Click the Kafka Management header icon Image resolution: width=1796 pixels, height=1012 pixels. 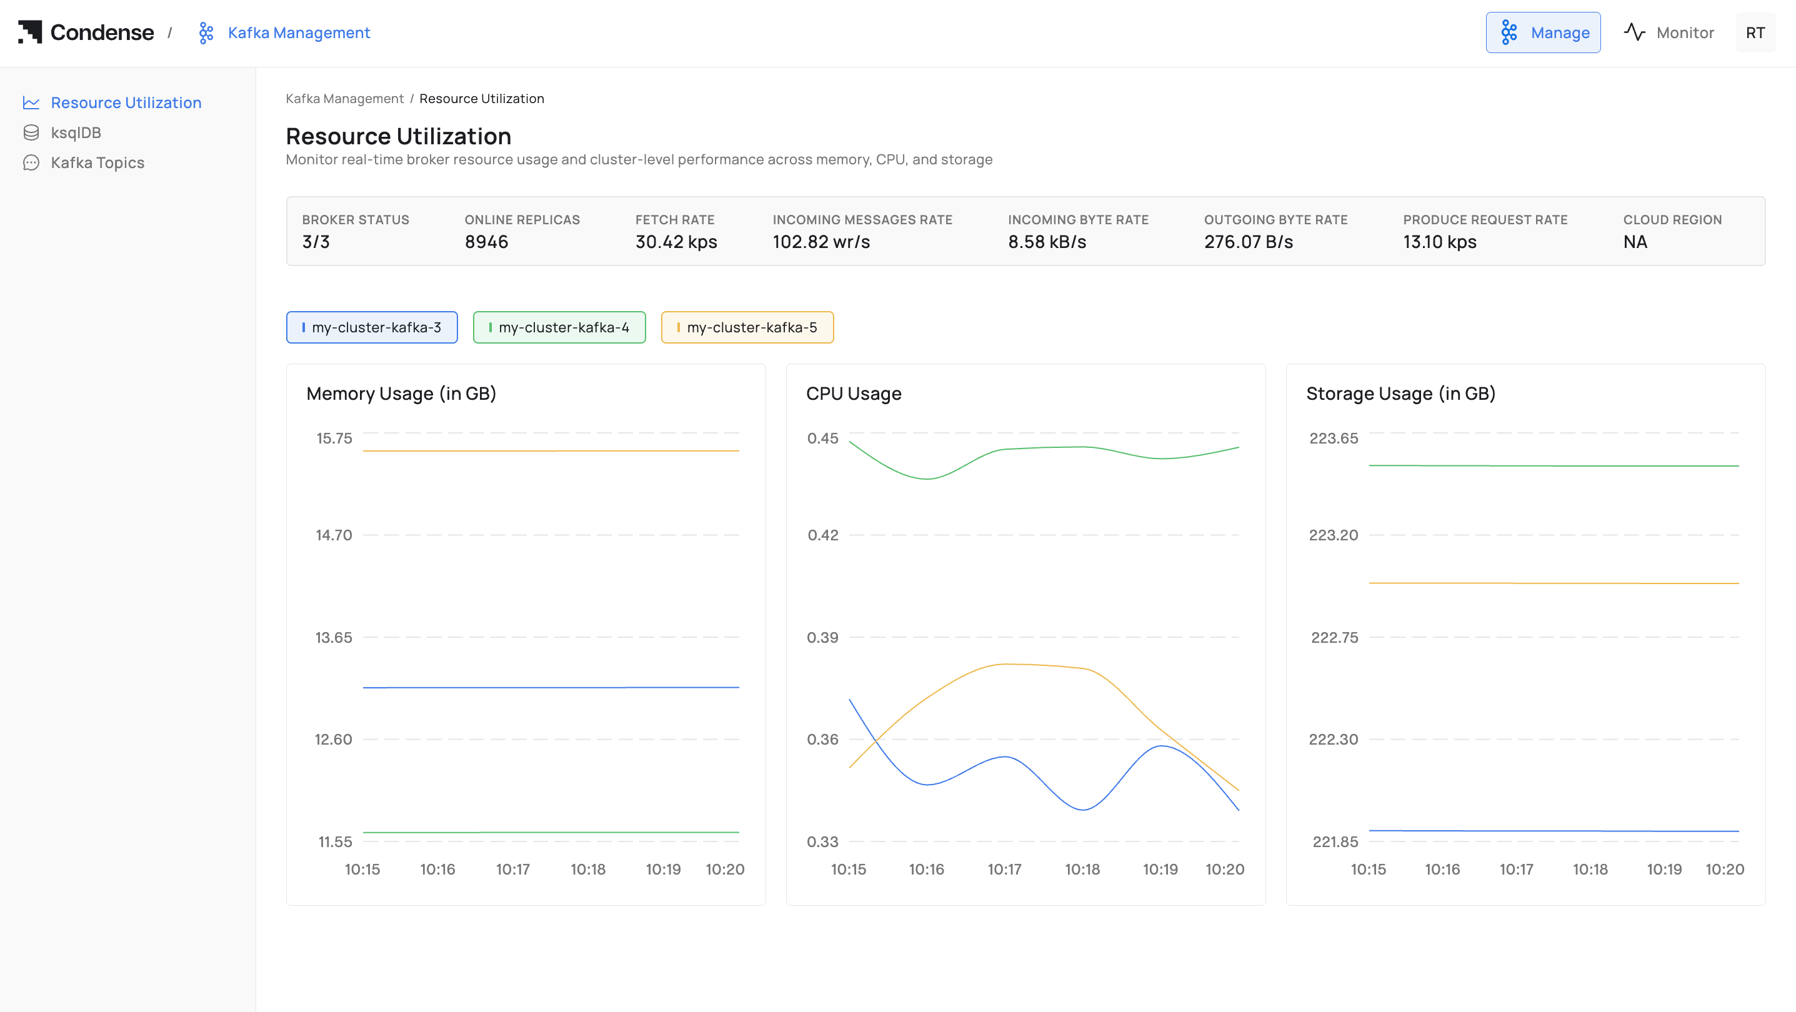tap(206, 32)
